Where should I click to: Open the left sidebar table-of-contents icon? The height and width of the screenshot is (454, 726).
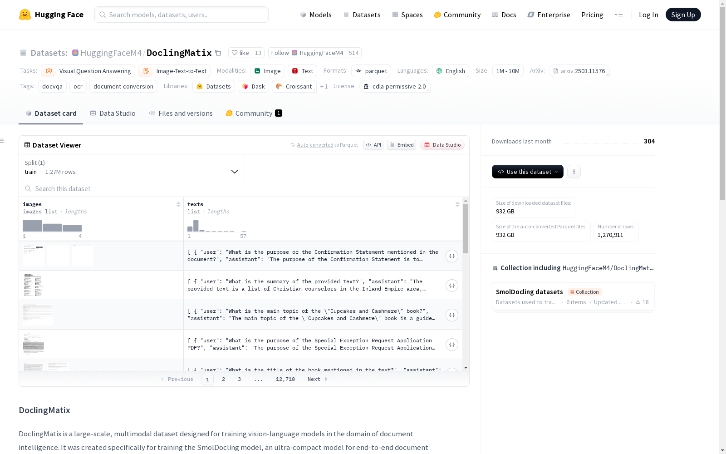pyautogui.click(x=2, y=141)
